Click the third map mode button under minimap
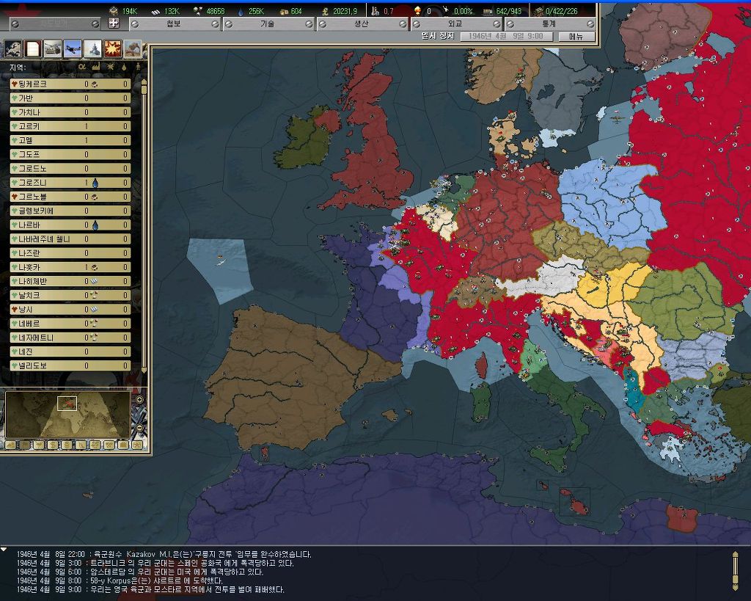The image size is (751, 601). click(x=39, y=445)
